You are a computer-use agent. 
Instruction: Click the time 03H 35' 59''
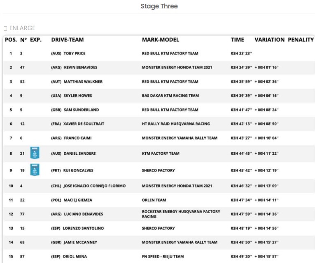pos(241,82)
